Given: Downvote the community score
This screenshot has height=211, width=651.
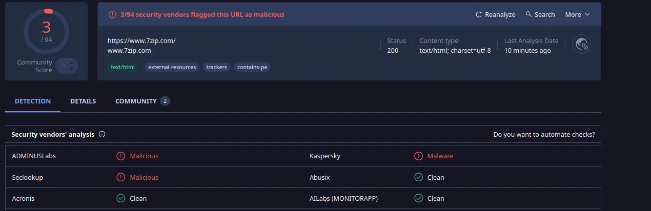Looking at the screenshot, I should (71, 69).
